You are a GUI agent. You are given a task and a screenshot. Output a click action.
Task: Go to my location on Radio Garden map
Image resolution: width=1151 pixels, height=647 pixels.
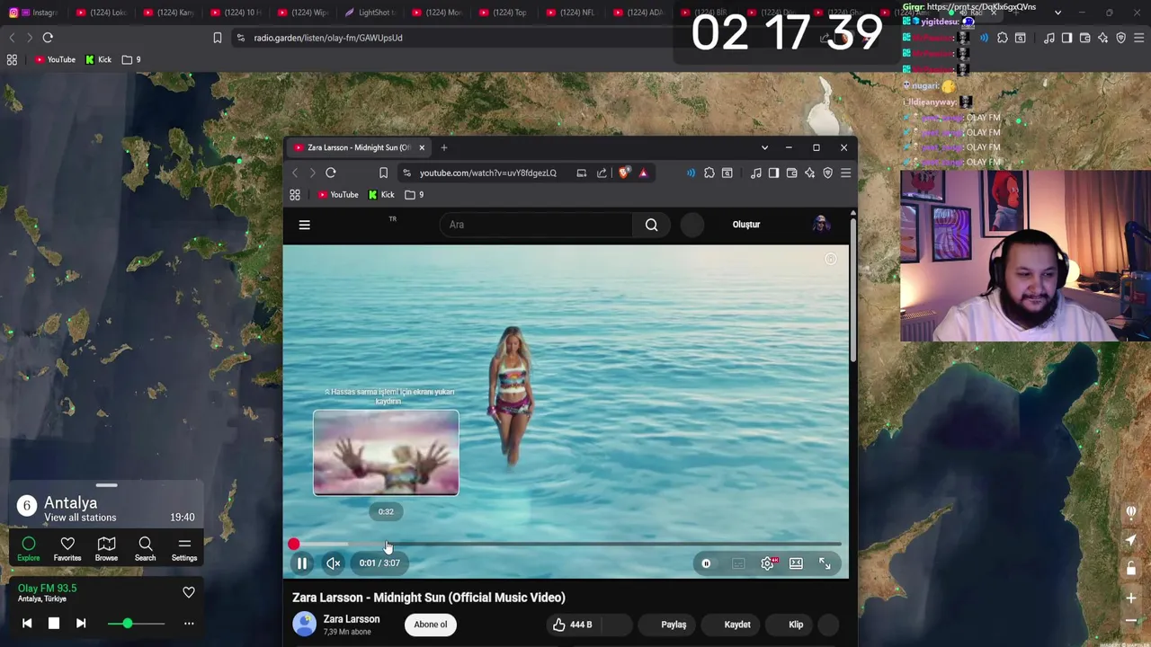pyautogui.click(x=1131, y=540)
